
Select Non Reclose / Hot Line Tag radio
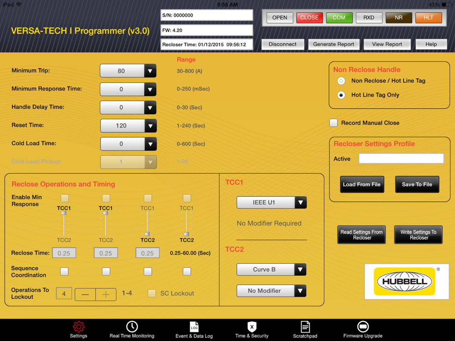pos(341,81)
